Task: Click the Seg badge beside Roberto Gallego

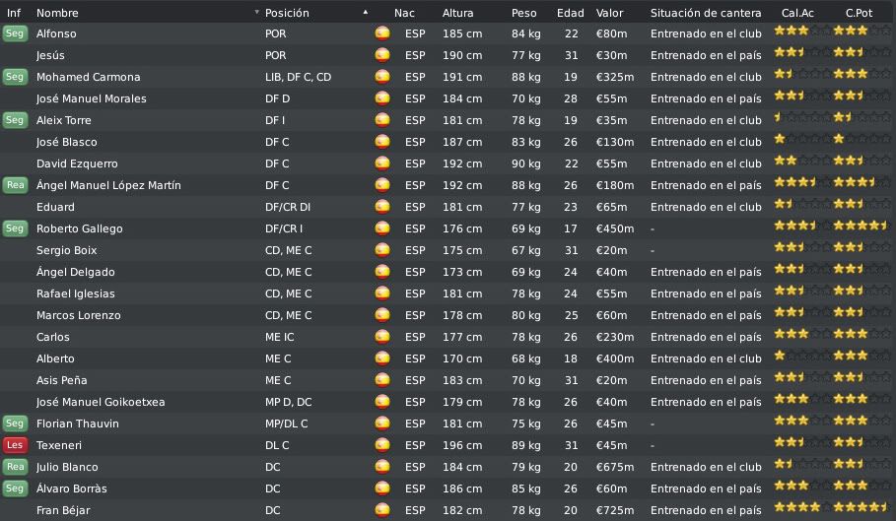Action: click(x=15, y=228)
